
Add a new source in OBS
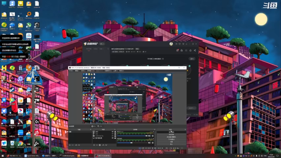point(94,145)
